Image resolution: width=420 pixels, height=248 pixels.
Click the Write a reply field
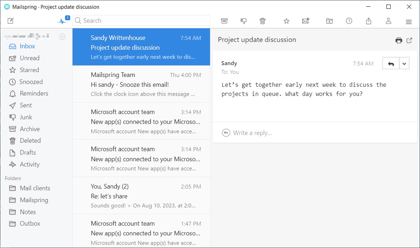[252, 133]
